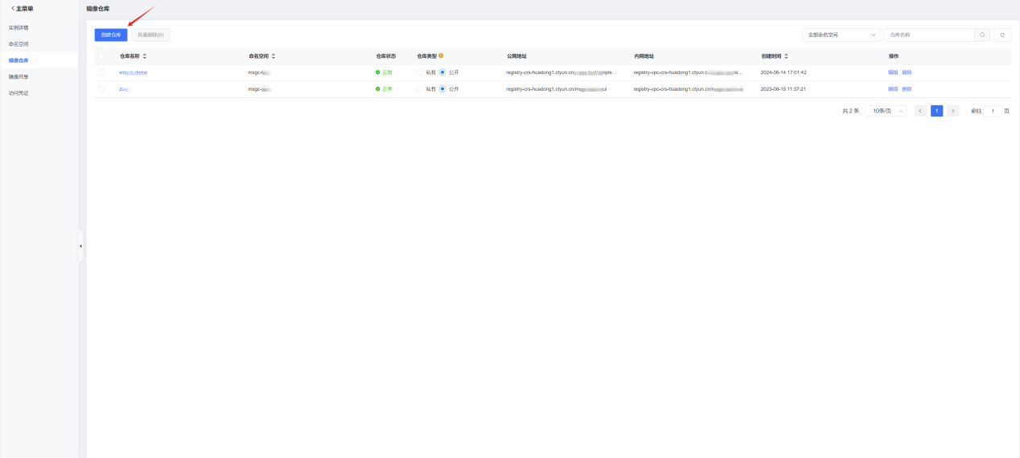Select 镜像仓库 in the sidebar
The height and width of the screenshot is (458, 1020).
coord(19,60)
